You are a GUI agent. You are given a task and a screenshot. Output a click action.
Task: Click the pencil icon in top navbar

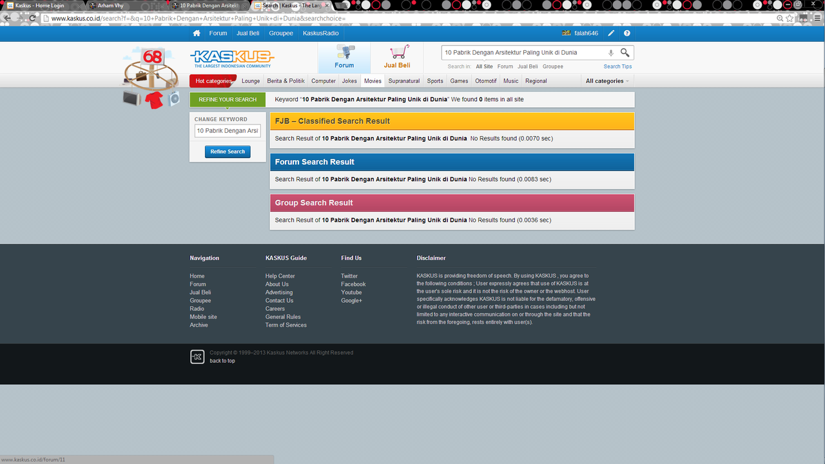611,34
